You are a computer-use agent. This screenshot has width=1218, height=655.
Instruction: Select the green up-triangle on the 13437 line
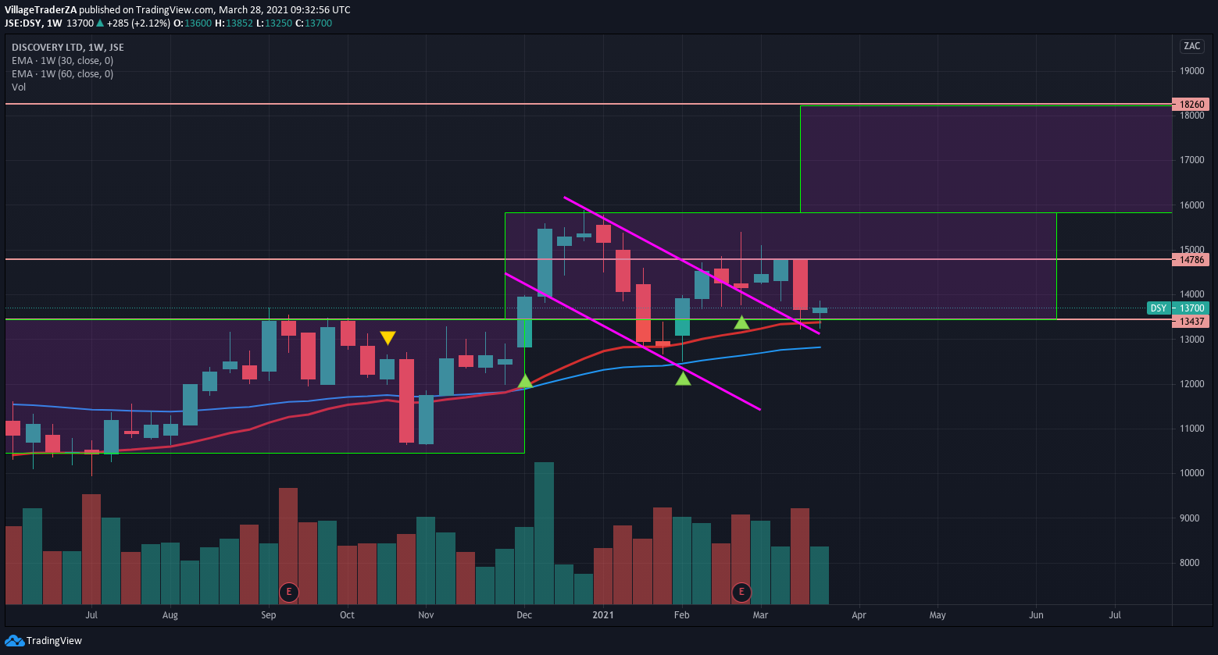coord(741,322)
